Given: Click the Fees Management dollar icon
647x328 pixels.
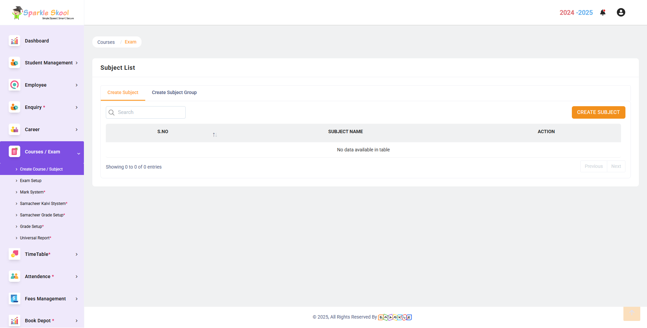Looking at the screenshot, I should click(x=14, y=299).
